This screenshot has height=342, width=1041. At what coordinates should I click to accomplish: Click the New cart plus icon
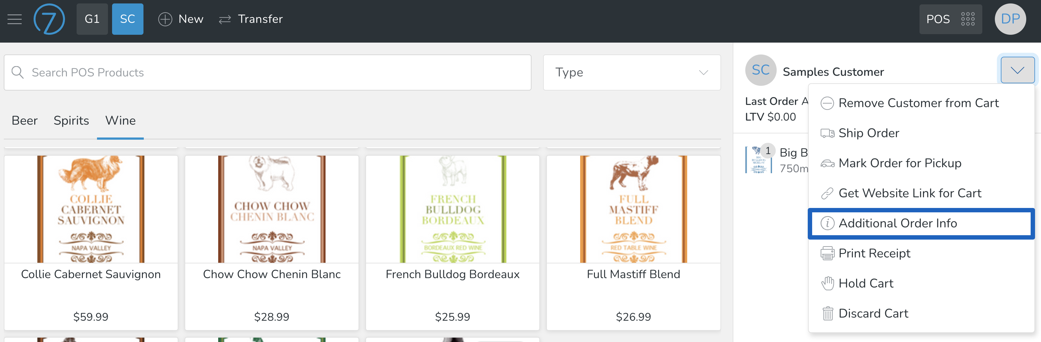(165, 19)
